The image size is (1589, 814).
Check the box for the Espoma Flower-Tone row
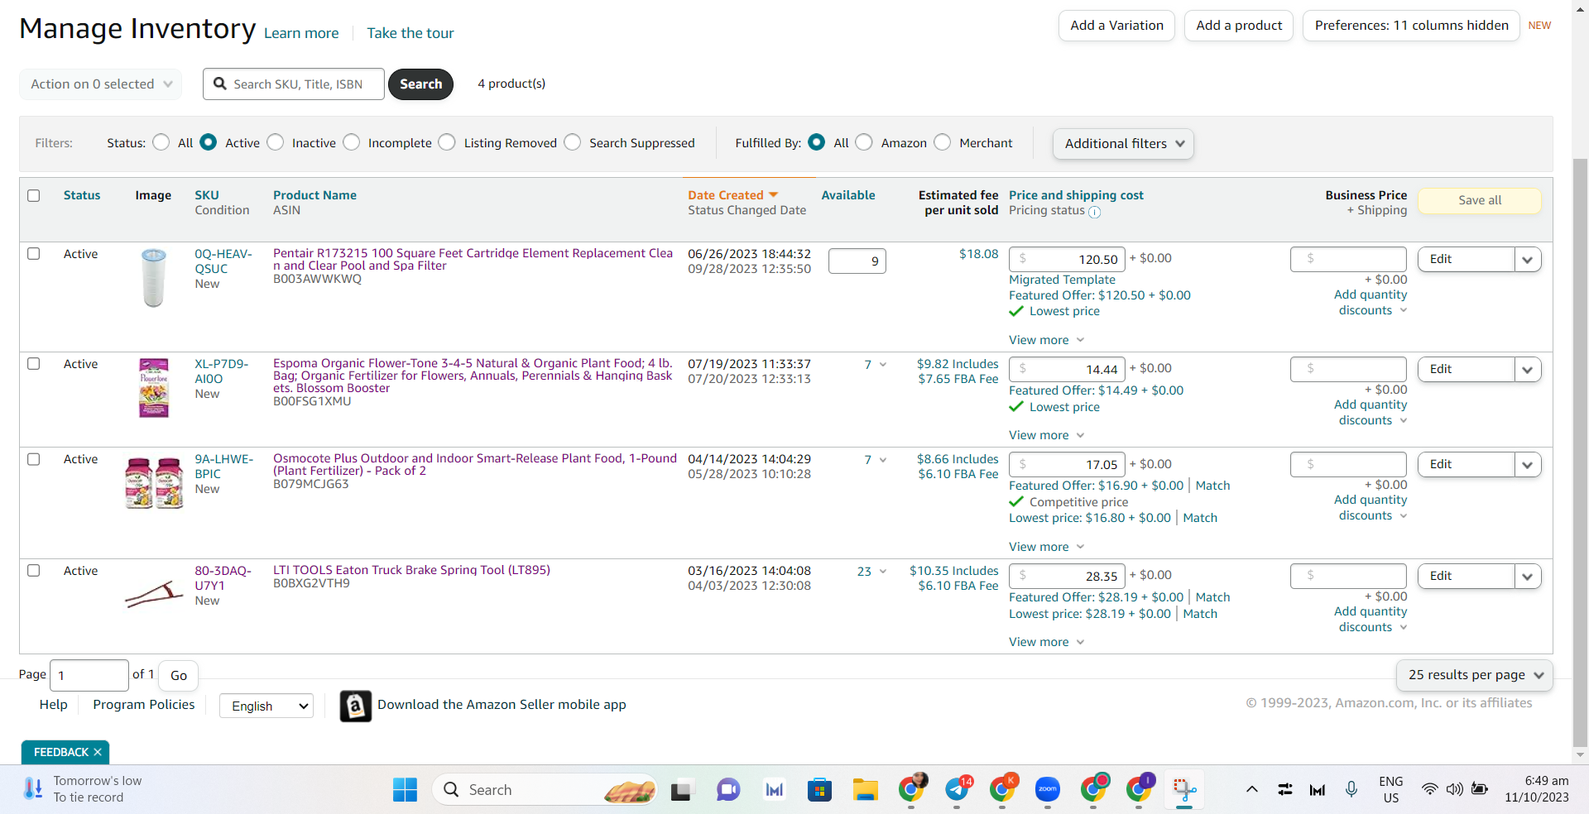pos(34,364)
